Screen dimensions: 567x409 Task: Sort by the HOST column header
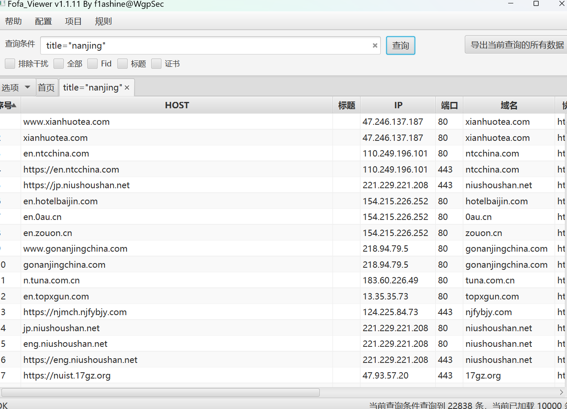pyautogui.click(x=177, y=105)
